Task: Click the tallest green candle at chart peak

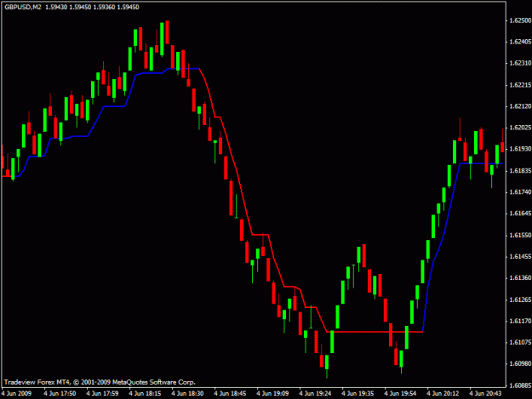Action: pos(162,39)
